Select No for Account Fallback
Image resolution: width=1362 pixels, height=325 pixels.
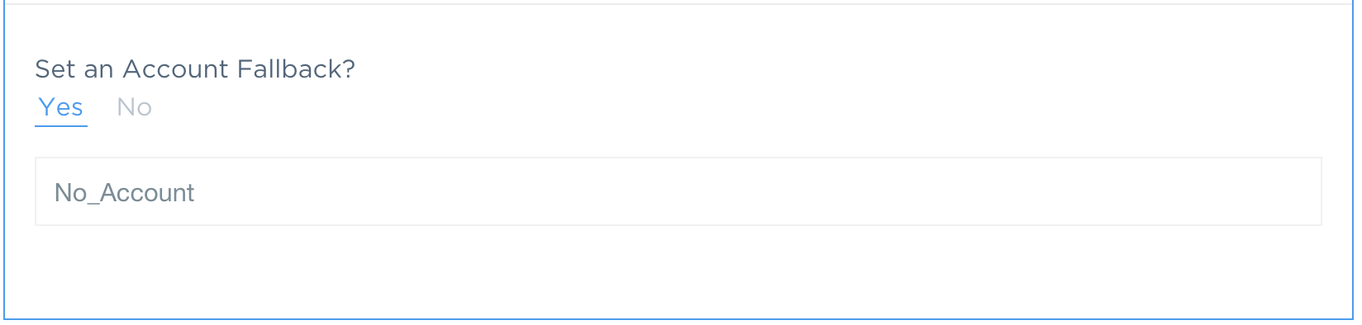click(x=134, y=107)
